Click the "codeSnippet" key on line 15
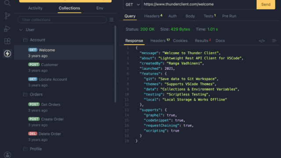This screenshot has height=158, width=281. click(157, 120)
